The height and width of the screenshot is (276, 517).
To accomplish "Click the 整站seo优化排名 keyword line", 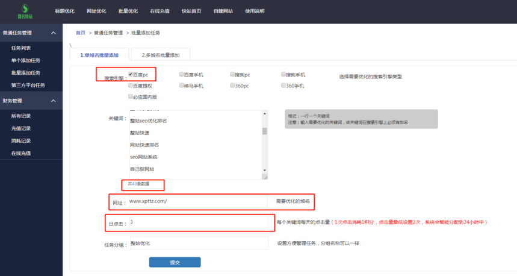I will [149, 121].
